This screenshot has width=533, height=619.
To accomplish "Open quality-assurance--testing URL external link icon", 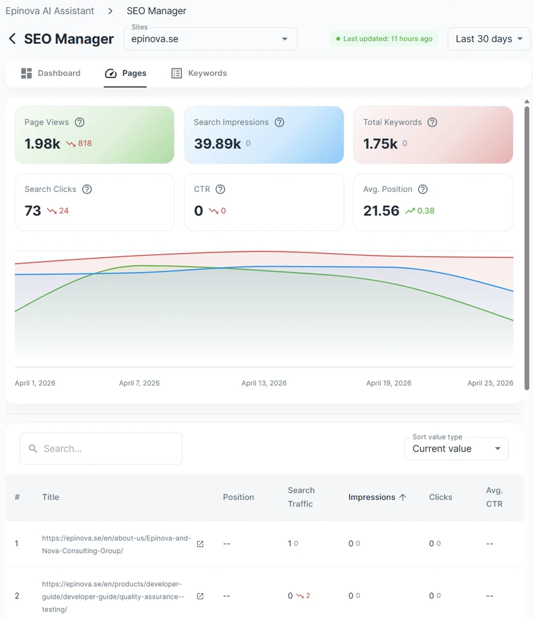I will tap(200, 596).
